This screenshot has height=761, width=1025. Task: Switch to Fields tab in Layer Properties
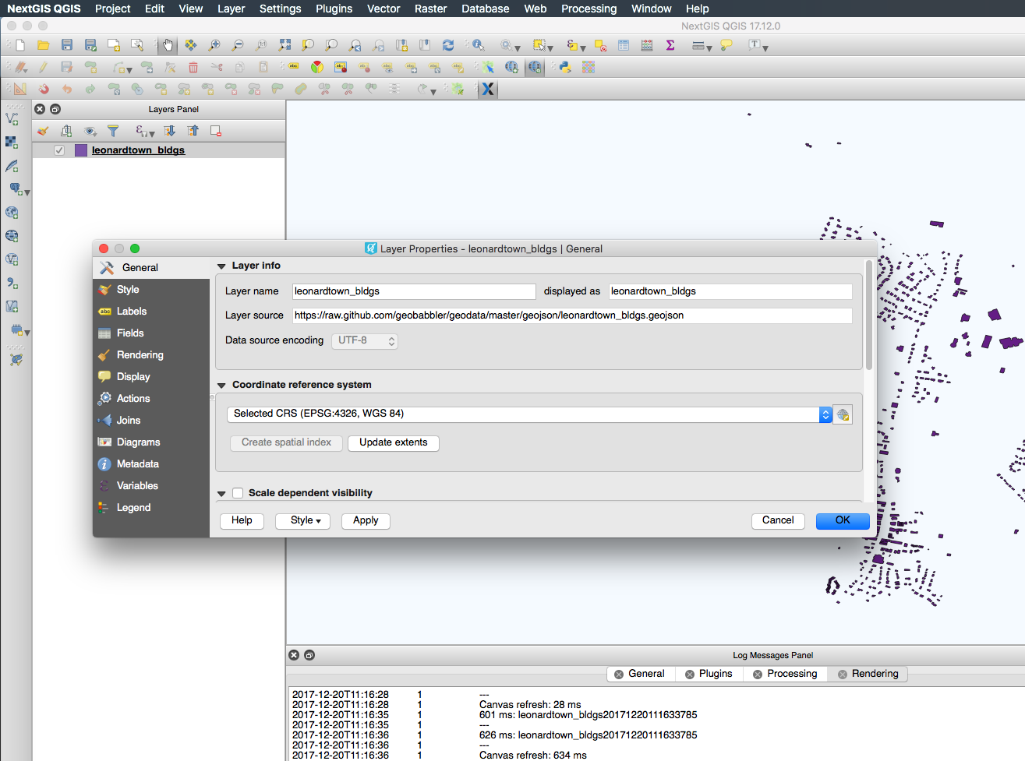point(151,333)
